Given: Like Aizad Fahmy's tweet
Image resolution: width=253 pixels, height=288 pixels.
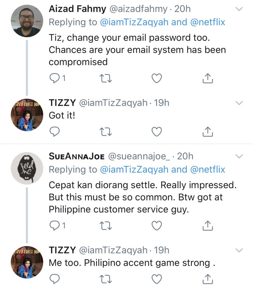Looking at the screenshot, I should 157,79.
